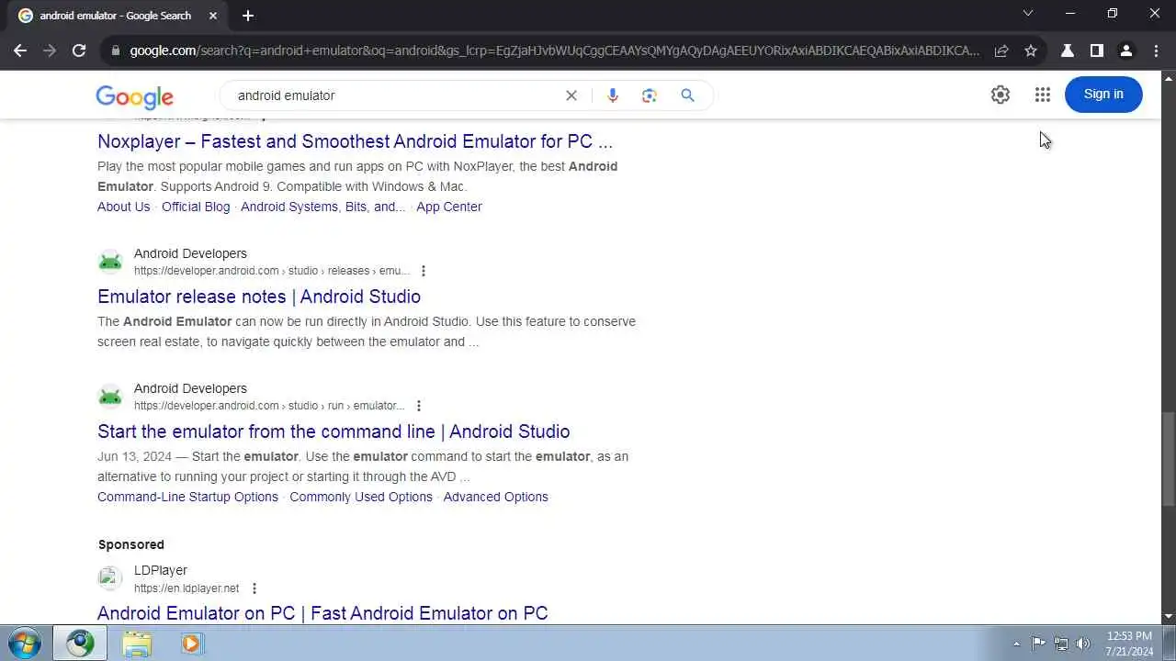
Task: Open the Official Blog sitelink
Action: point(196,207)
